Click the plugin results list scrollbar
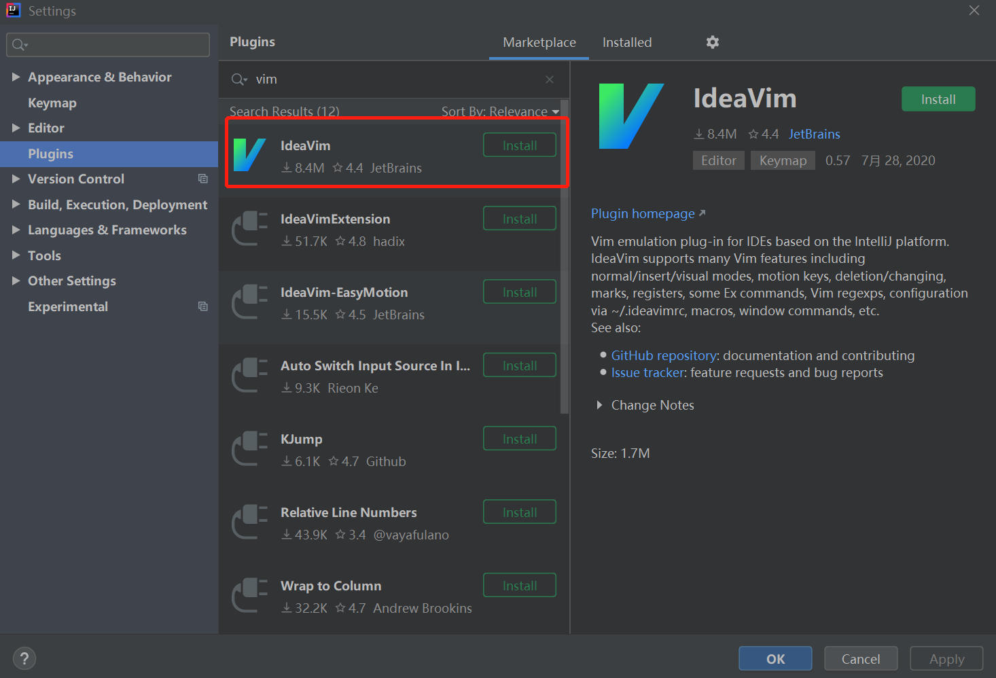Screen dimensions: 996x678 click(x=564, y=257)
